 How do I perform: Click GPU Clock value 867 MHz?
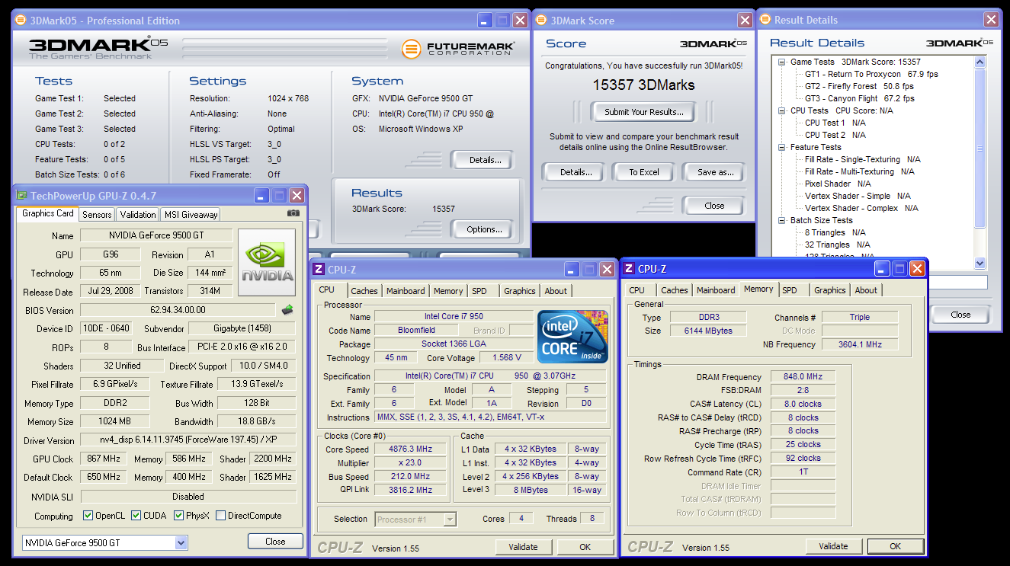(103, 459)
